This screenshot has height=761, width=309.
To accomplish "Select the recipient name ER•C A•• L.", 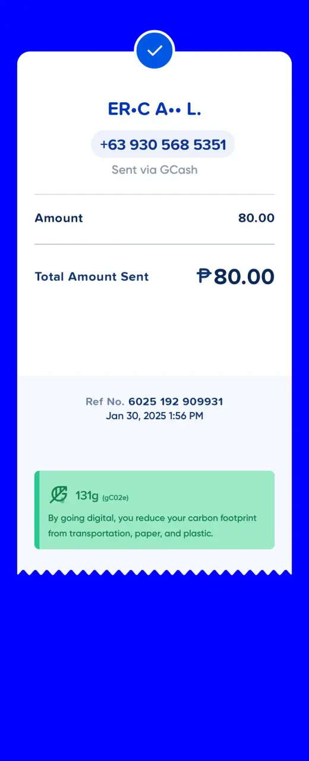I will pyautogui.click(x=154, y=109).
